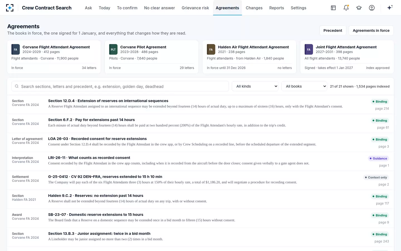Click the 'Guidance' badge on LRI-26-11 row
Screen dimensions: 401x251
(x=378, y=158)
